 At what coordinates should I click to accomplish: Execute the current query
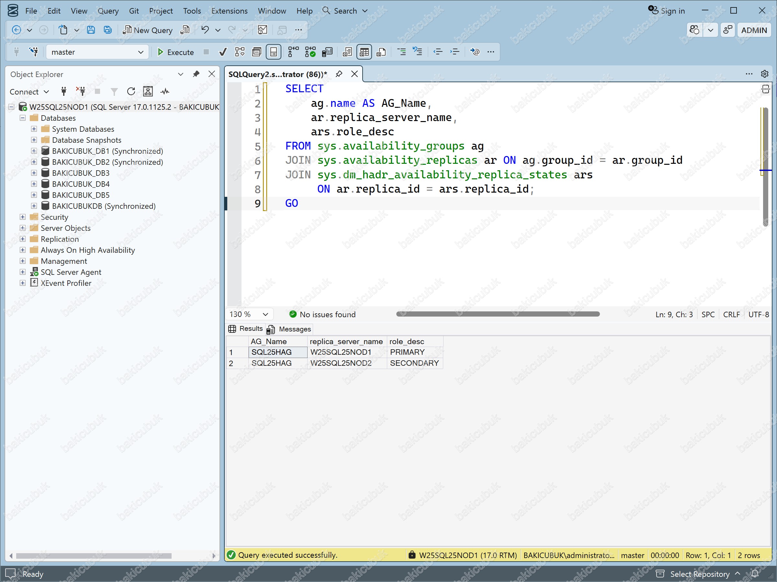(x=175, y=52)
